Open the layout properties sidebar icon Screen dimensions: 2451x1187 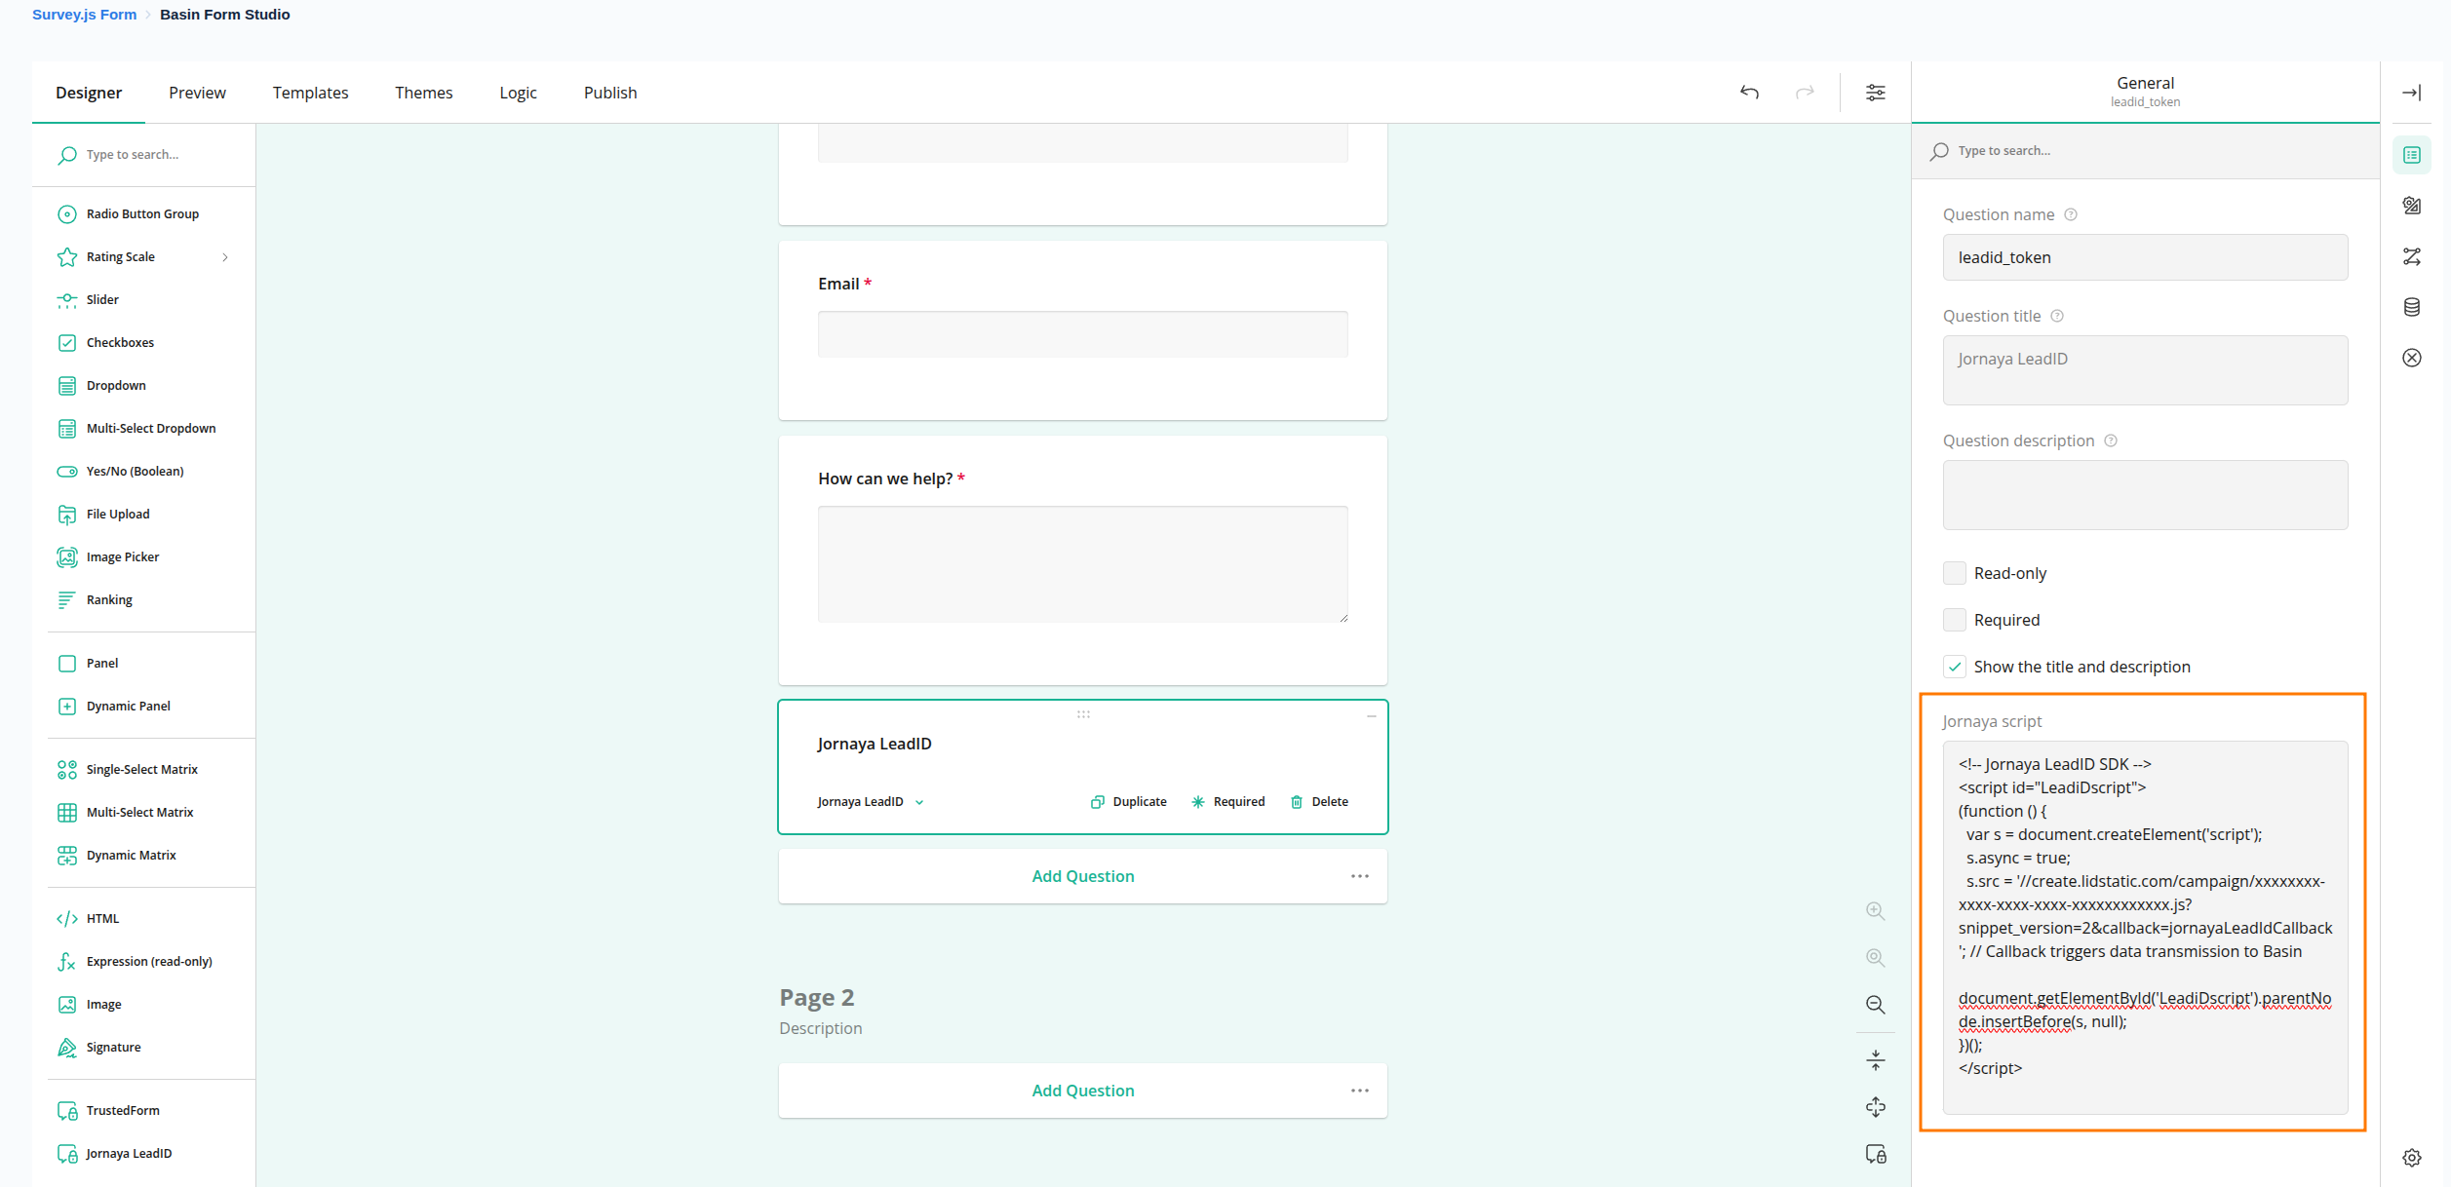pyautogui.click(x=2411, y=206)
